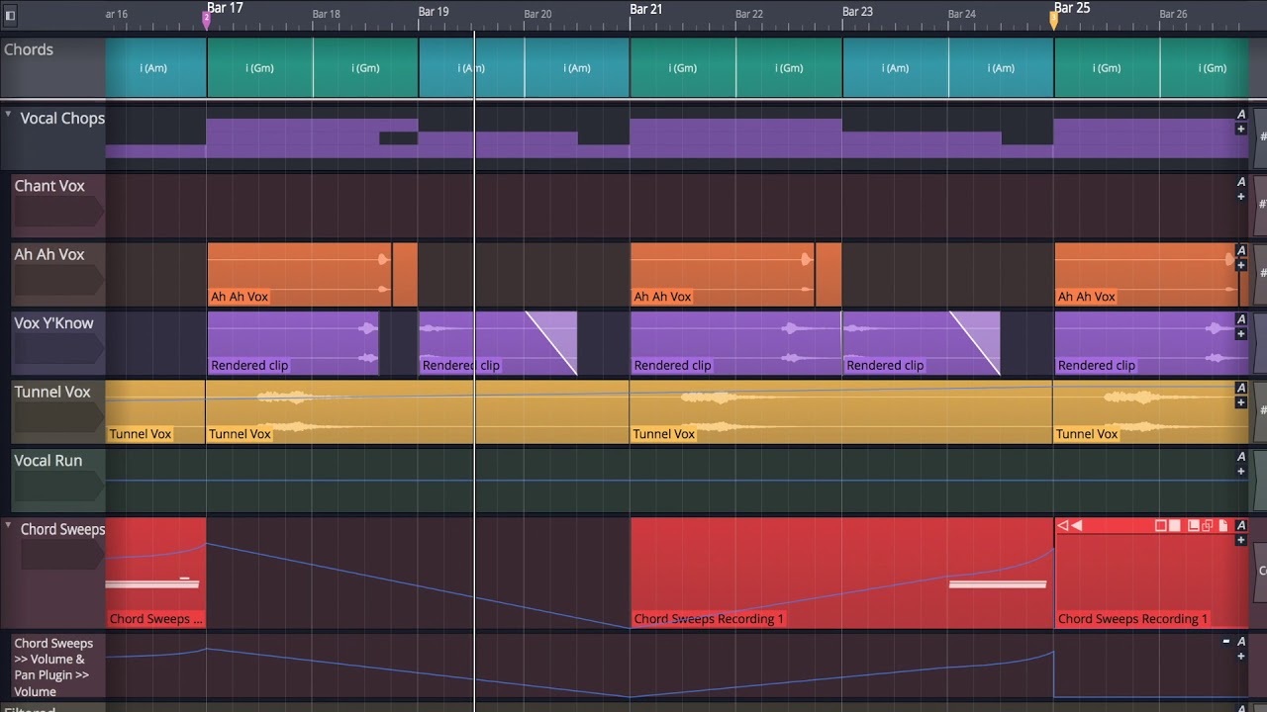Select the Vox Y'Know track header
This screenshot has height=712, width=1267.
coord(58,343)
